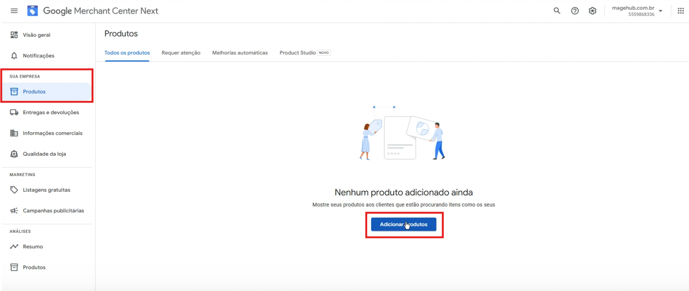The height and width of the screenshot is (291, 689).
Task: Switch to Product Studio tab
Action: [x=298, y=53]
